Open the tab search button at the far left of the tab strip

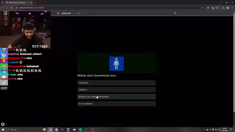[2, 3]
